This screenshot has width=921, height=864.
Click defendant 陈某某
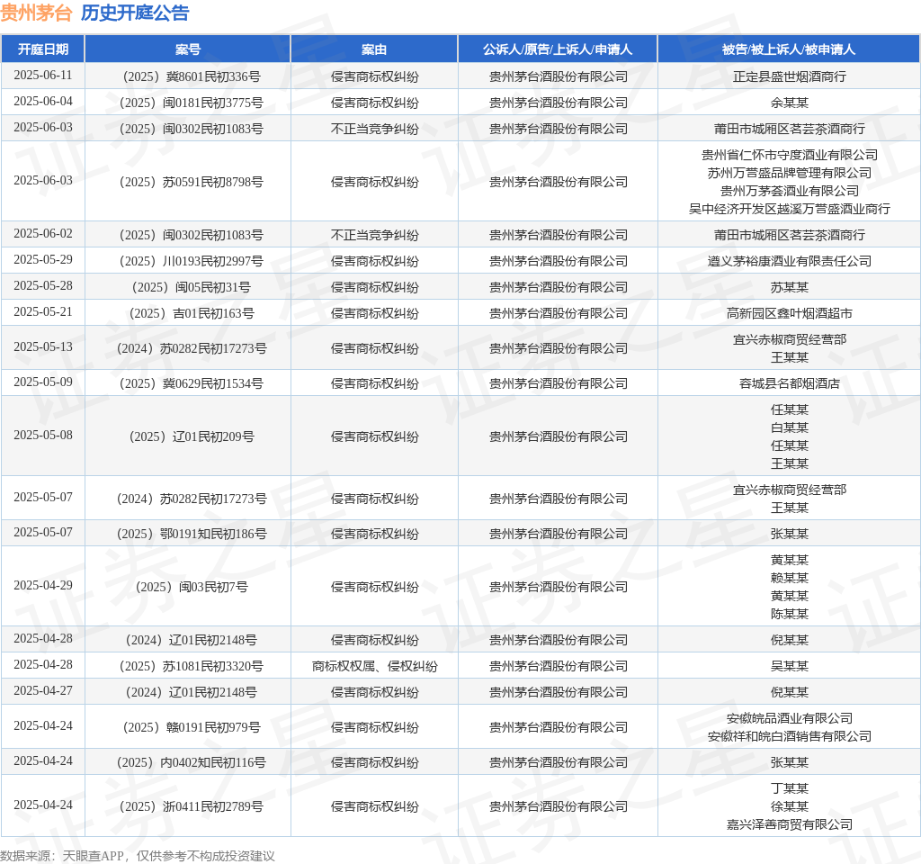(790, 614)
